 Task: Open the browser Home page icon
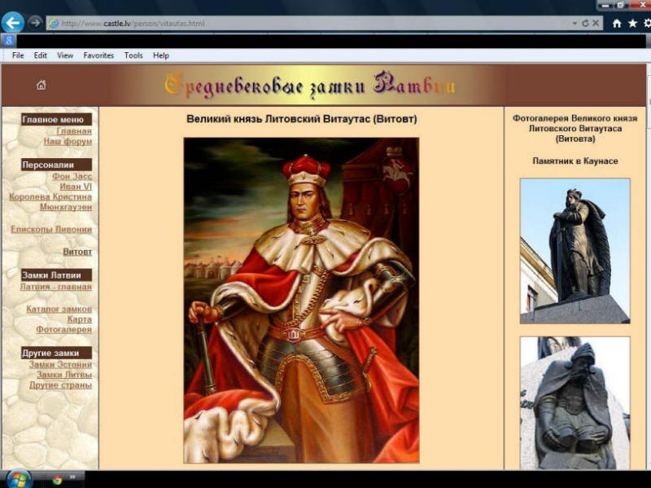click(x=617, y=24)
